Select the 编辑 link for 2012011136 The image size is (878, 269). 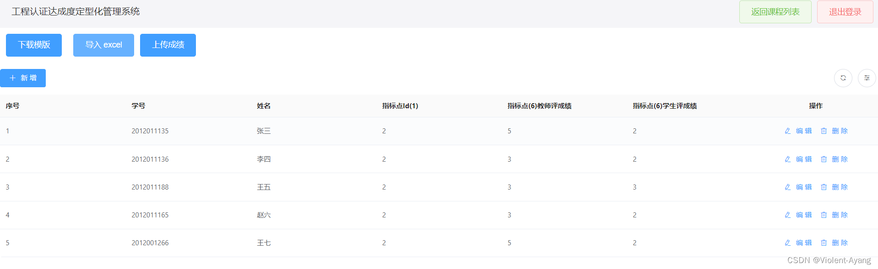pyautogui.click(x=803, y=159)
